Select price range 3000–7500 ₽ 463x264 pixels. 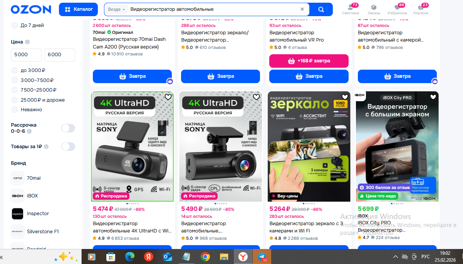pyautogui.click(x=33, y=80)
